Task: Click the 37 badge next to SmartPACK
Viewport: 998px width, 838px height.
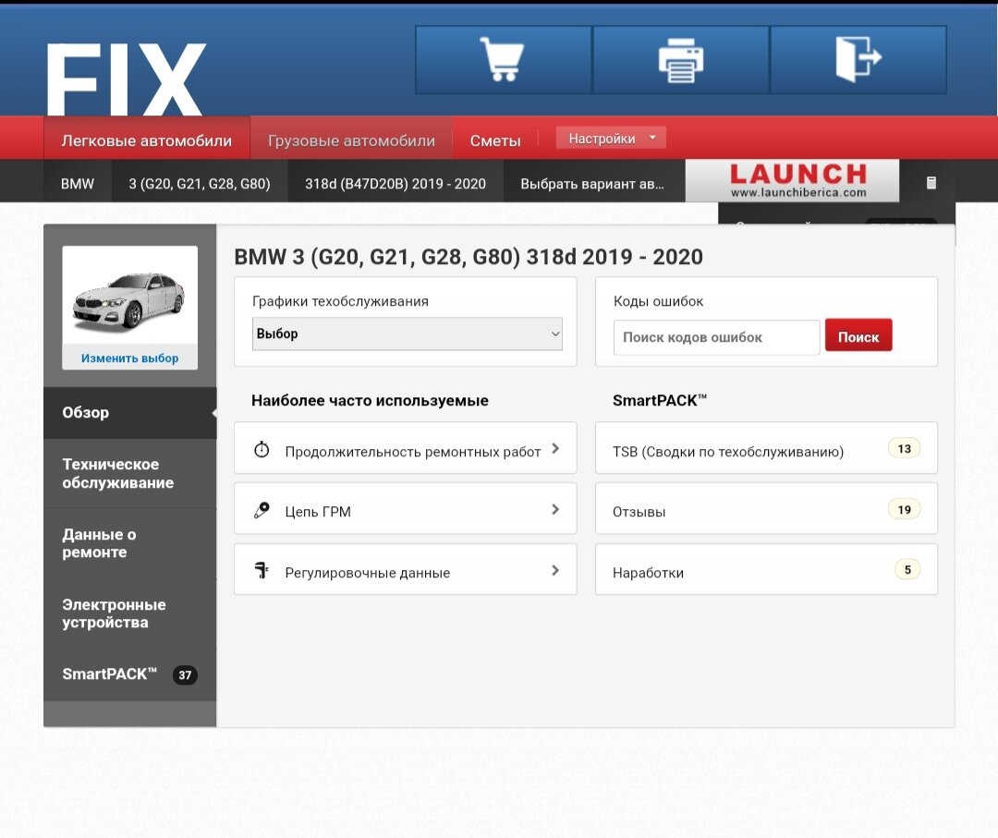Action: point(185,675)
